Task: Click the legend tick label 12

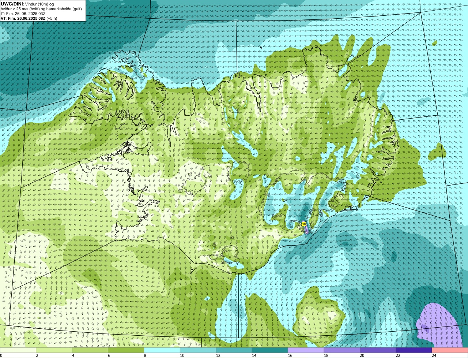Action: 218,355
